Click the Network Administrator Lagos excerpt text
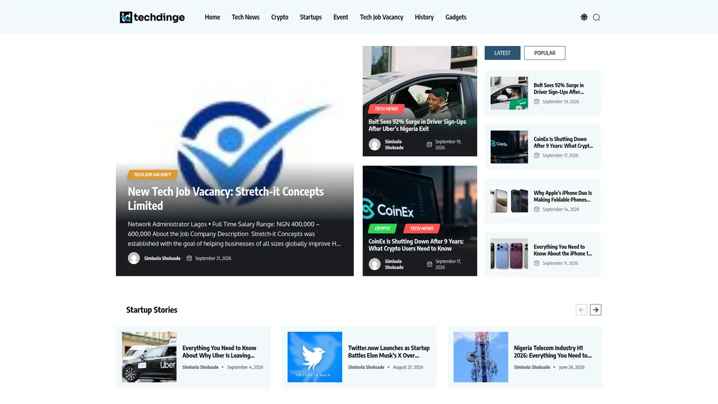This screenshot has height=404, width=718. (x=234, y=234)
